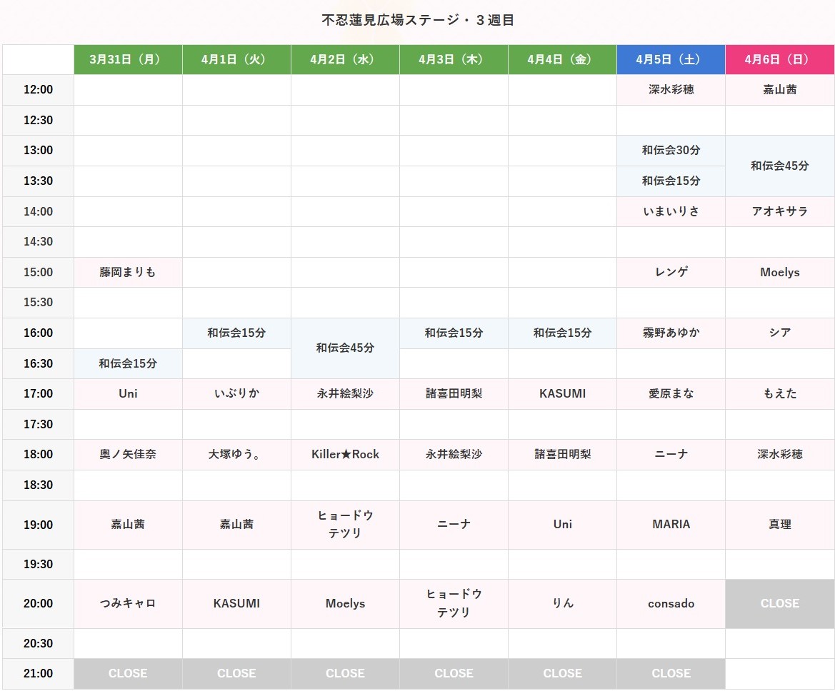Open いまいりさ slot at 14:00
The image size is (835, 691).
tap(671, 211)
